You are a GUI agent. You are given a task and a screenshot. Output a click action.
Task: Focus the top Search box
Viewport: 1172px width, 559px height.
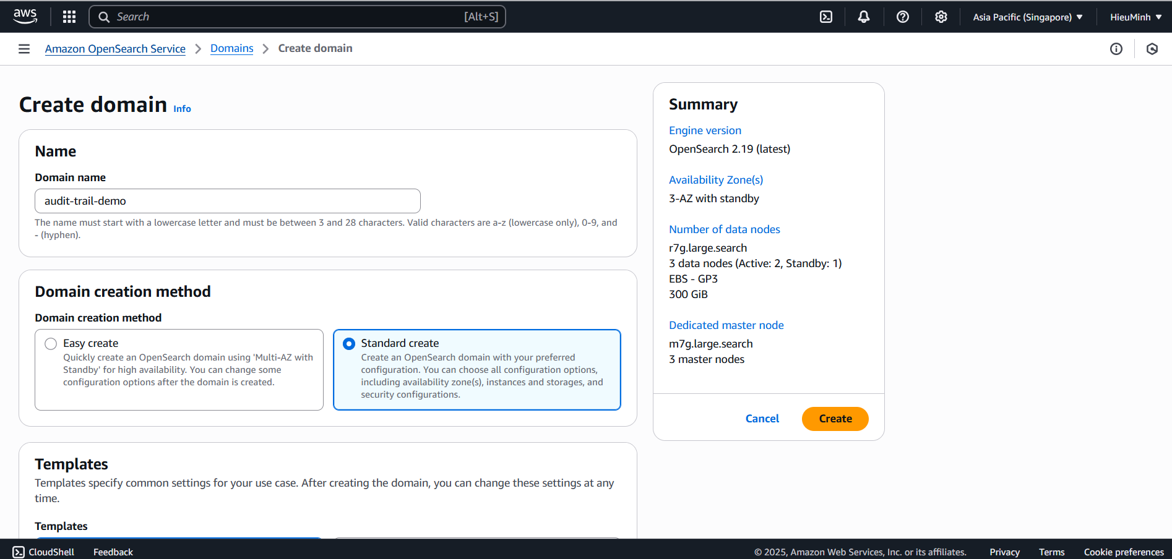point(297,17)
